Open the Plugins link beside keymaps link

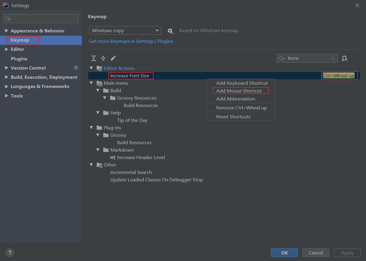[x=165, y=41]
